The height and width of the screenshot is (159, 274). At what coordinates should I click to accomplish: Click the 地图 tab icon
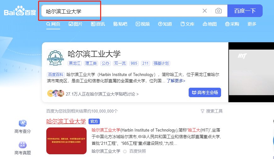tap(205, 24)
